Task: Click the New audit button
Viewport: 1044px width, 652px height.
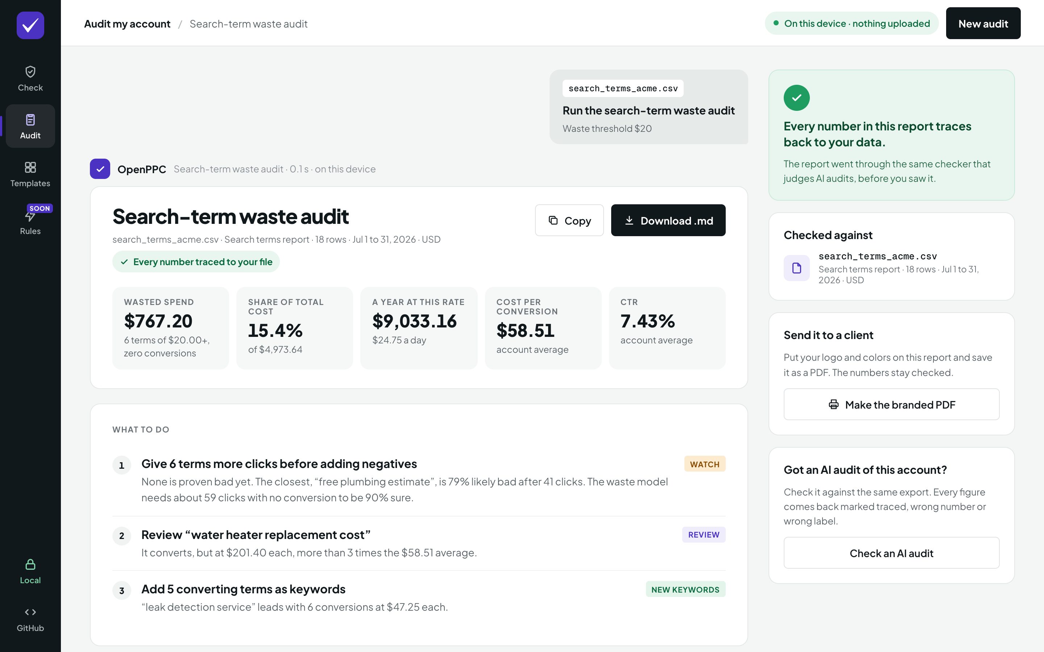Action: [983, 23]
